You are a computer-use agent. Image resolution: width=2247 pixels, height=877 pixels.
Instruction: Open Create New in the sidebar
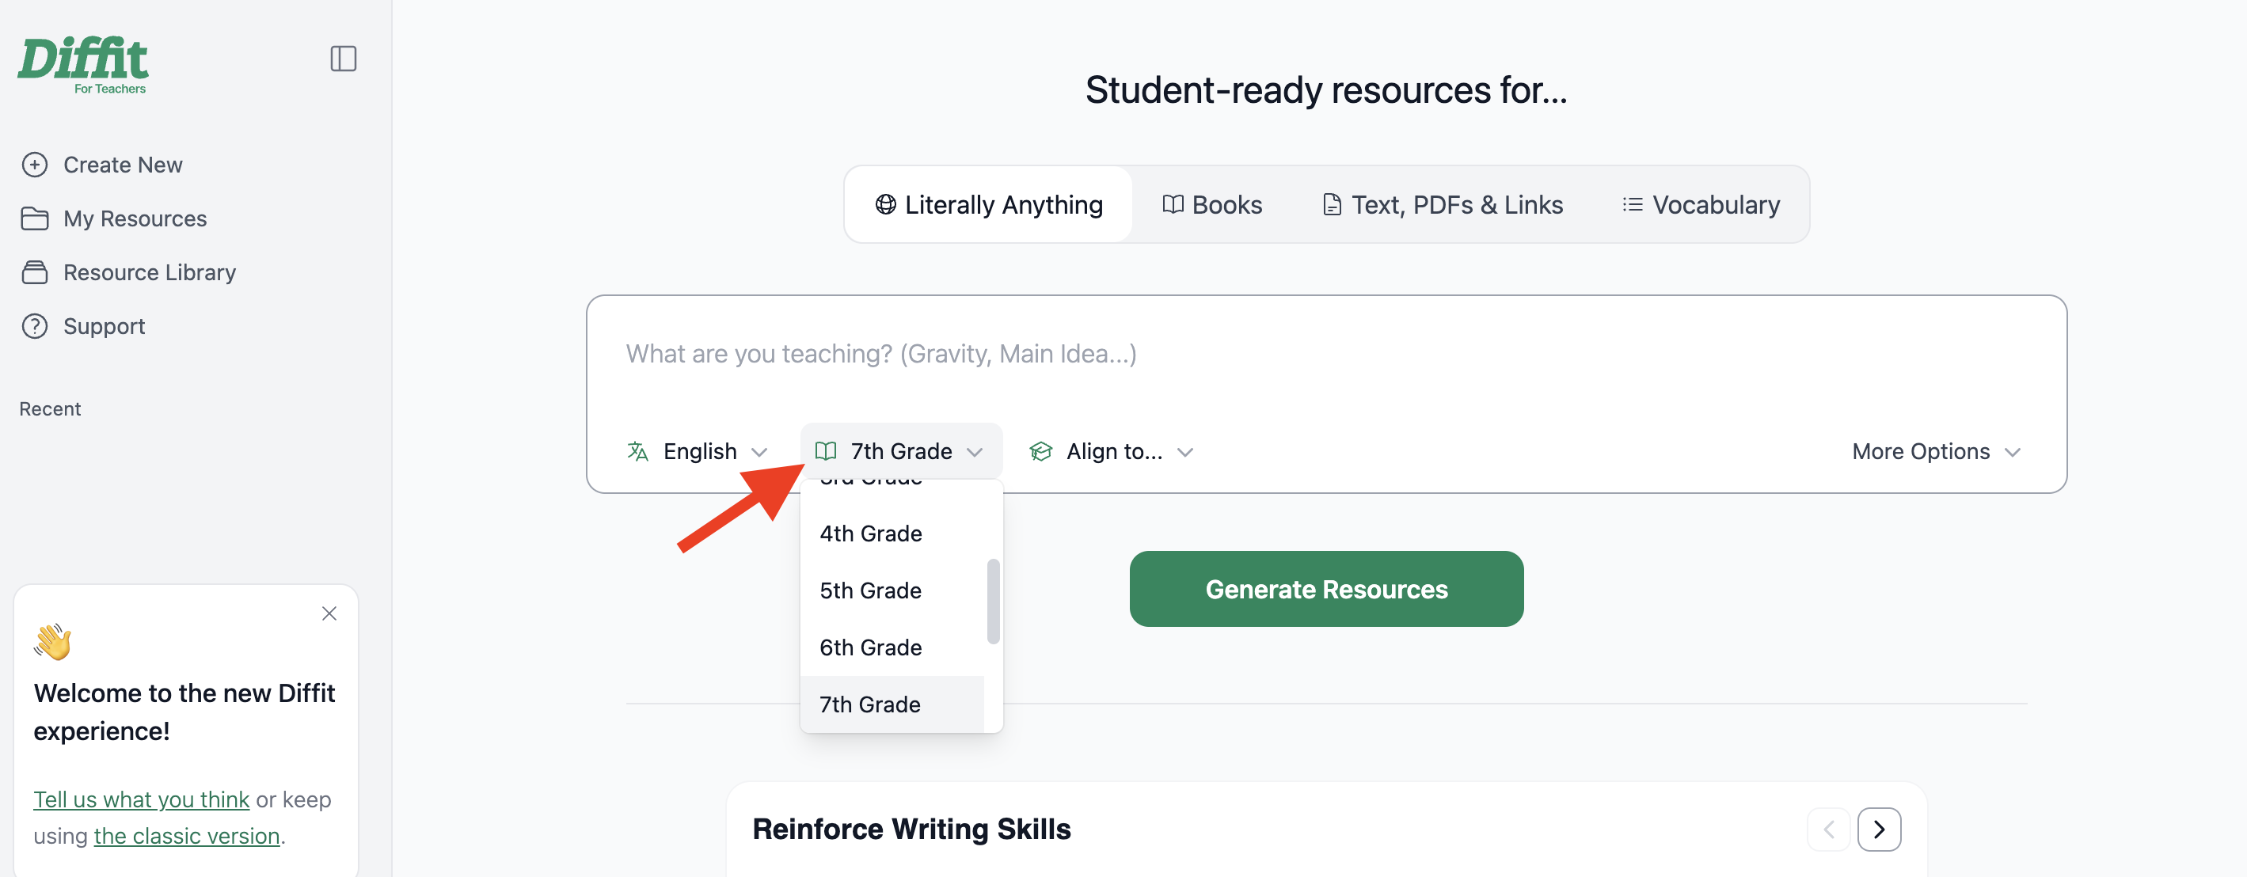[x=102, y=165]
